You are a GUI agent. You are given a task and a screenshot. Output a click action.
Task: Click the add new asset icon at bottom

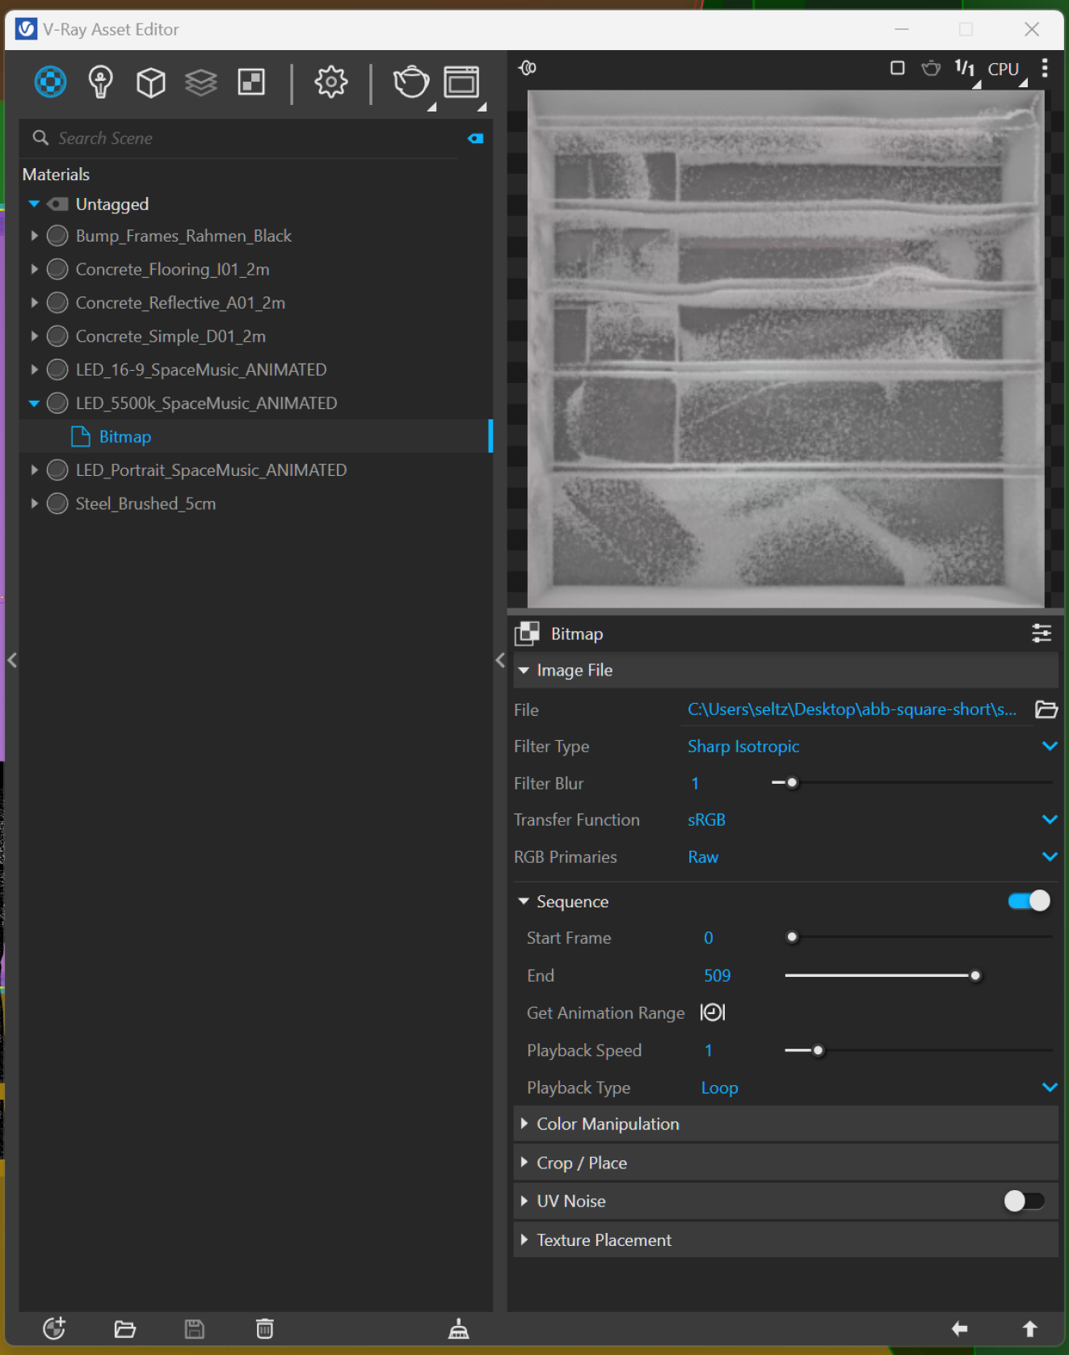[x=54, y=1328]
